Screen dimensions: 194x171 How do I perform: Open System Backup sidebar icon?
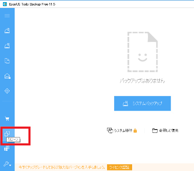point(7,46)
